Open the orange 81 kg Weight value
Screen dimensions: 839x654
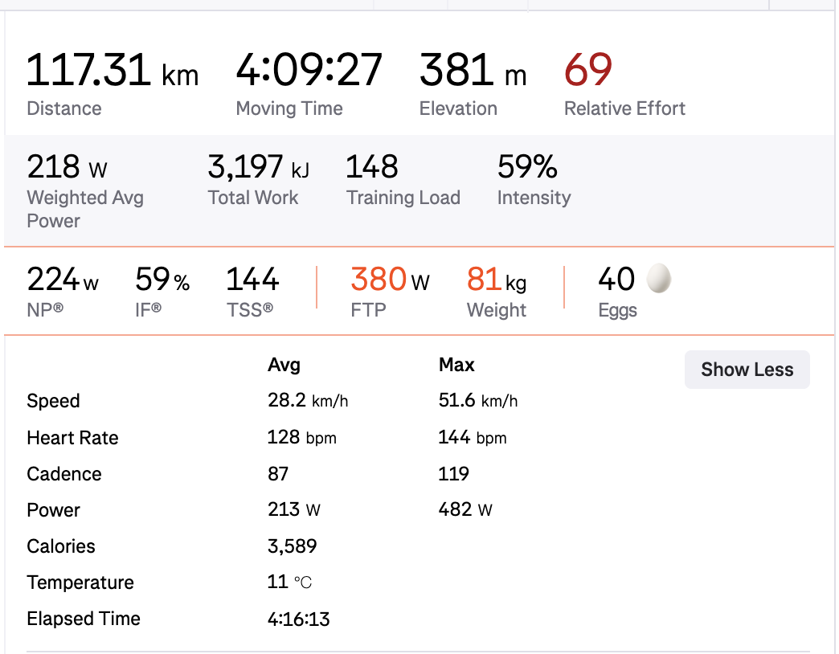click(496, 280)
